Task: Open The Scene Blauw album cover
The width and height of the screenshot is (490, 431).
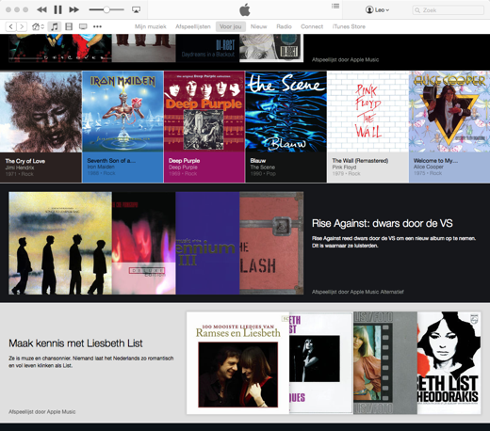Action: pyautogui.click(x=286, y=112)
